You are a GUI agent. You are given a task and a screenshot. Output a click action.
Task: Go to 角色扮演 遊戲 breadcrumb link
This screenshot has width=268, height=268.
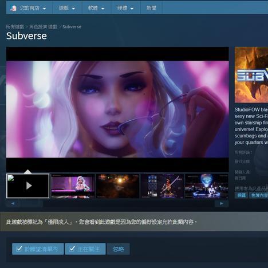click(x=43, y=26)
